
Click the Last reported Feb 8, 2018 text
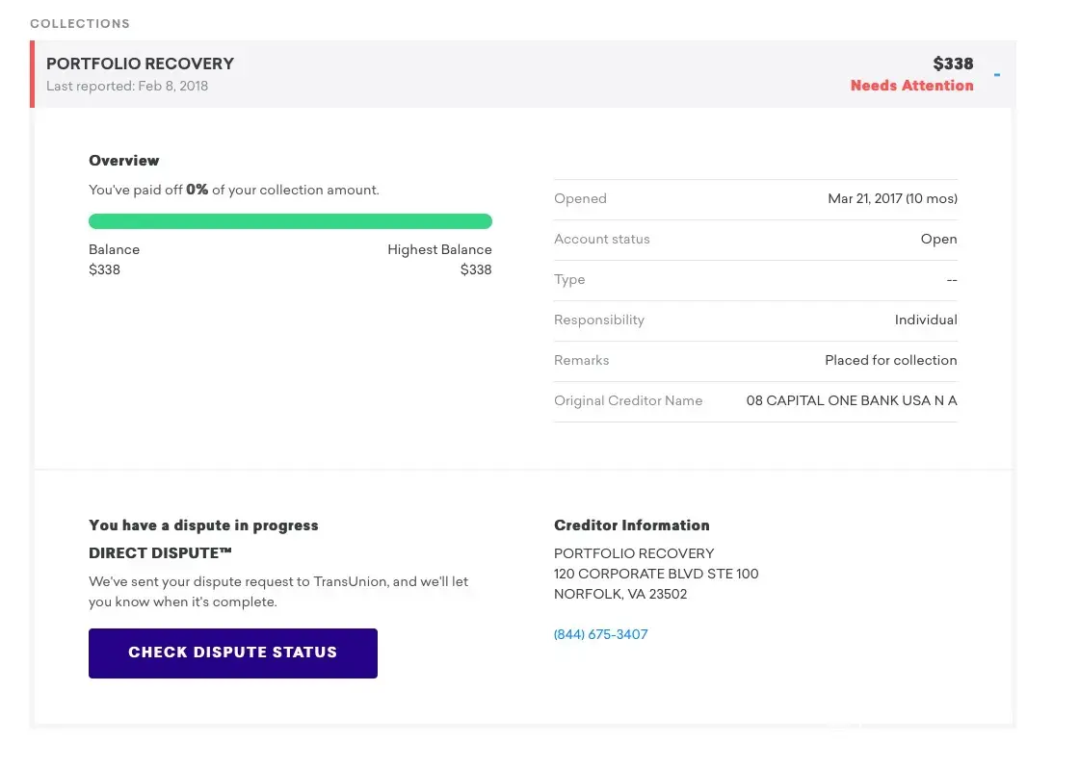tap(127, 86)
